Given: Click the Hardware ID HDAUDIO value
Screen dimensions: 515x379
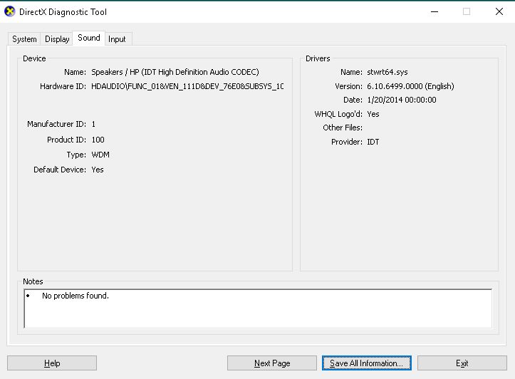Looking at the screenshot, I should (x=187, y=86).
